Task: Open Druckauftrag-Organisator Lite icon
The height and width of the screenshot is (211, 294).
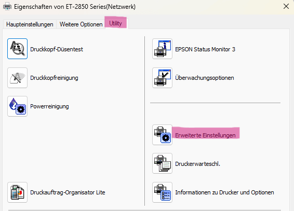Action: coord(18,192)
